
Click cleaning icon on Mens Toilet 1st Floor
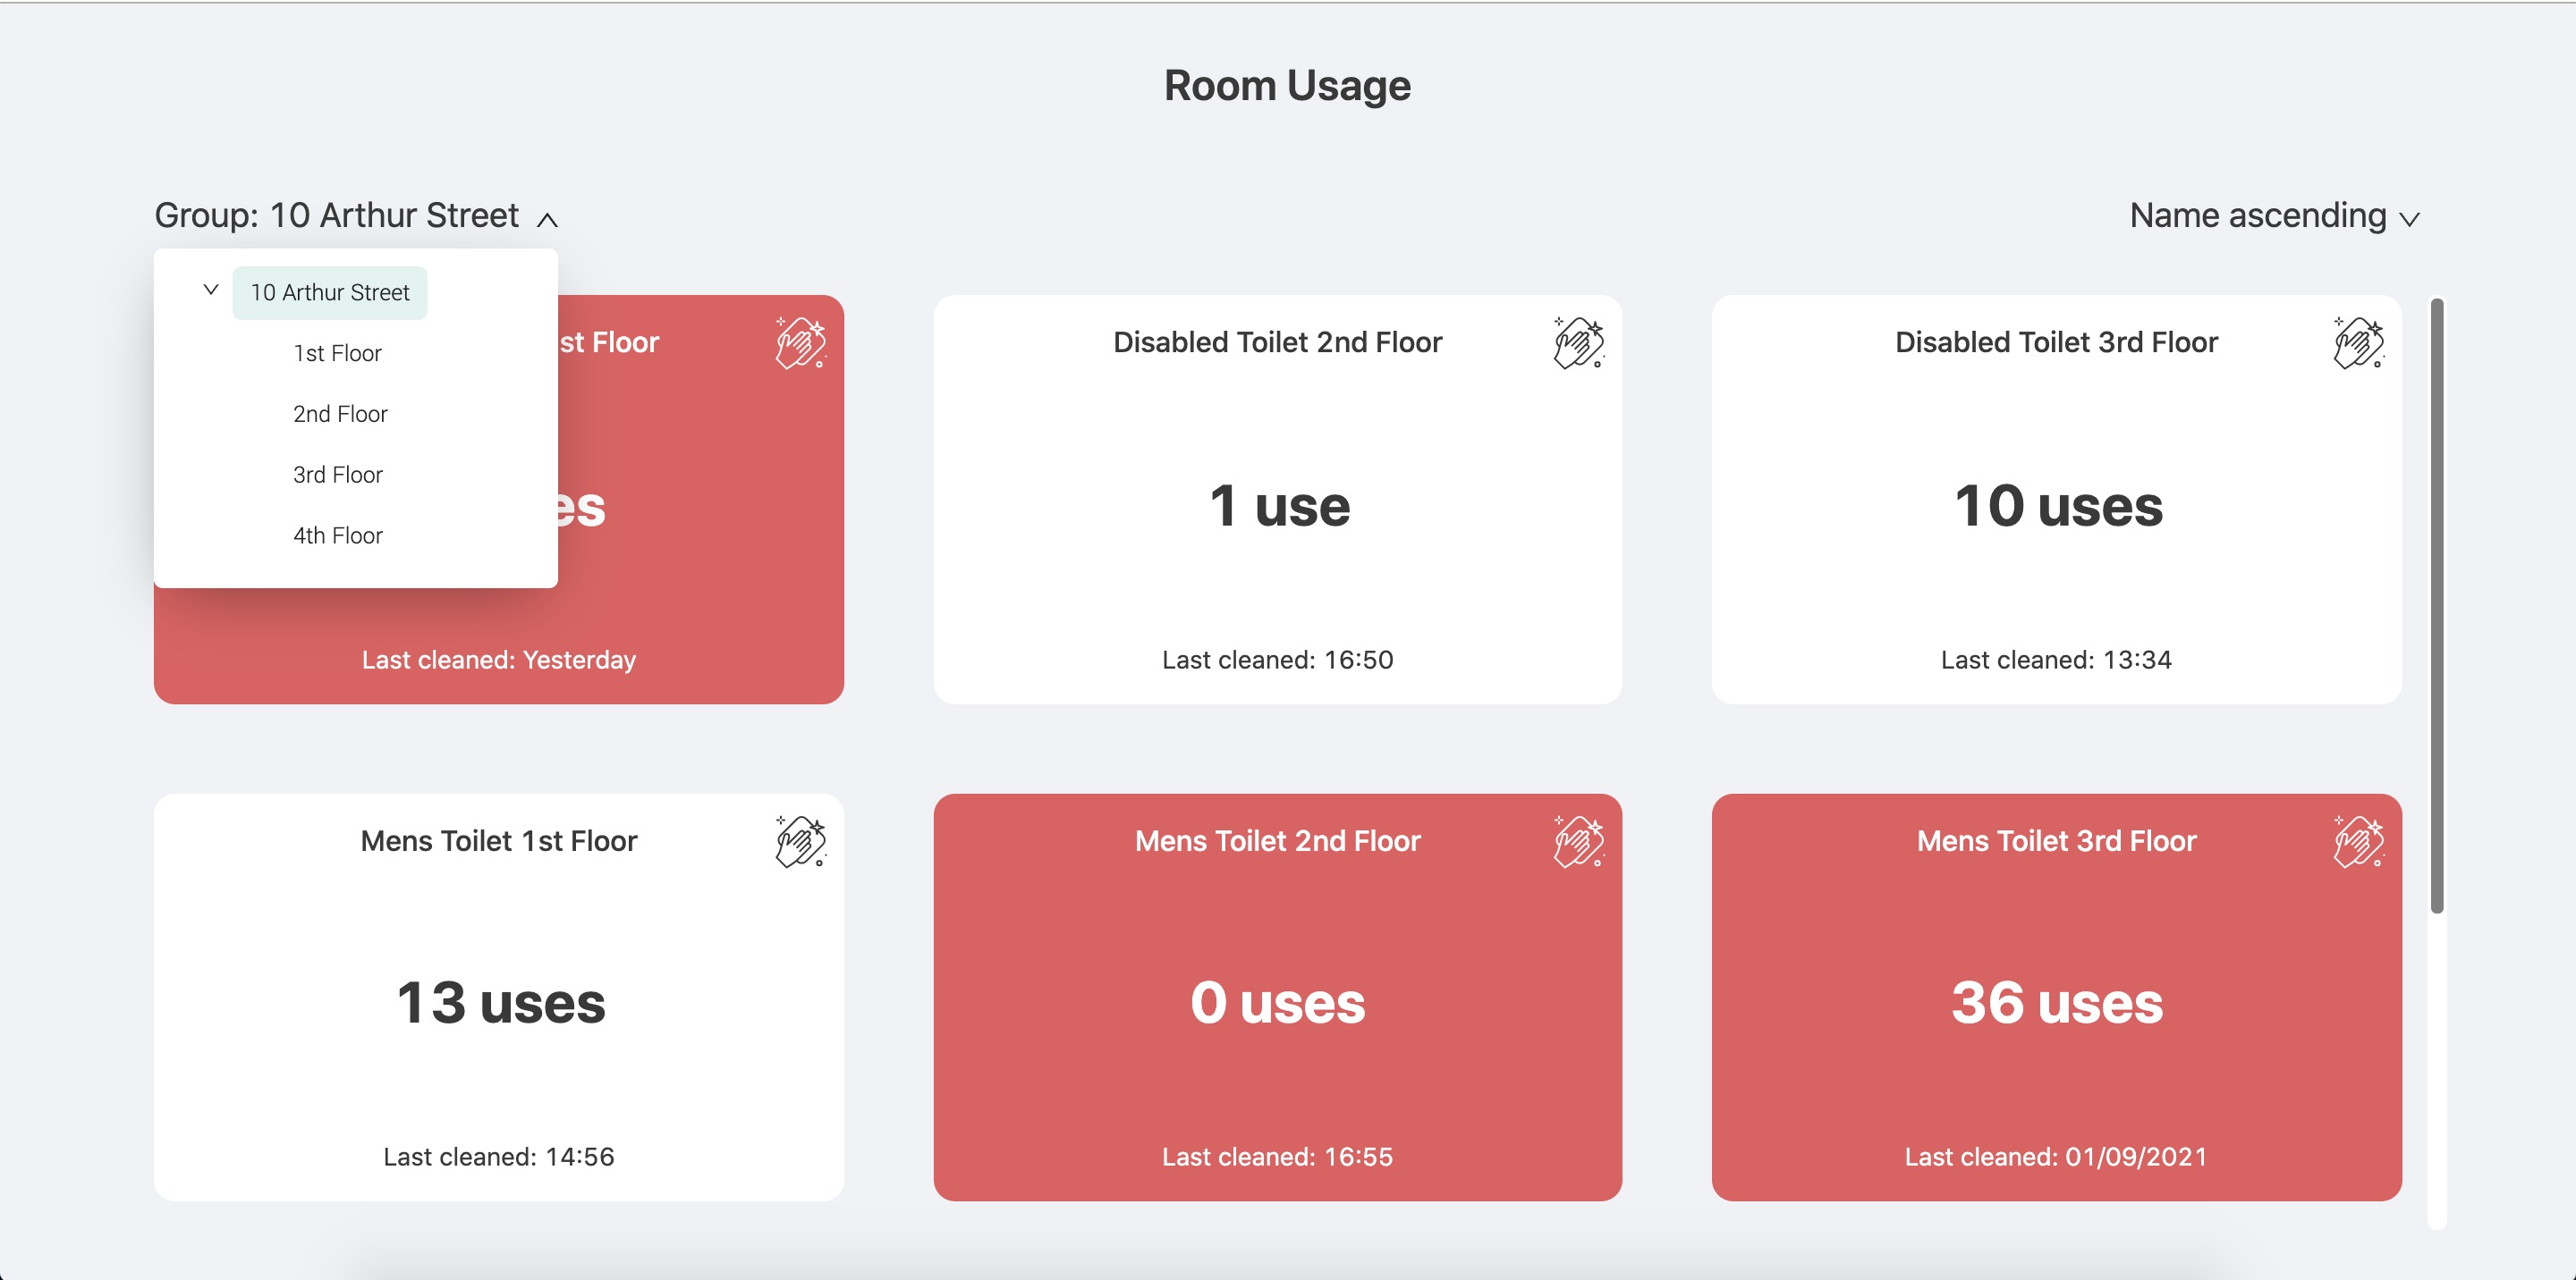point(801,841)
